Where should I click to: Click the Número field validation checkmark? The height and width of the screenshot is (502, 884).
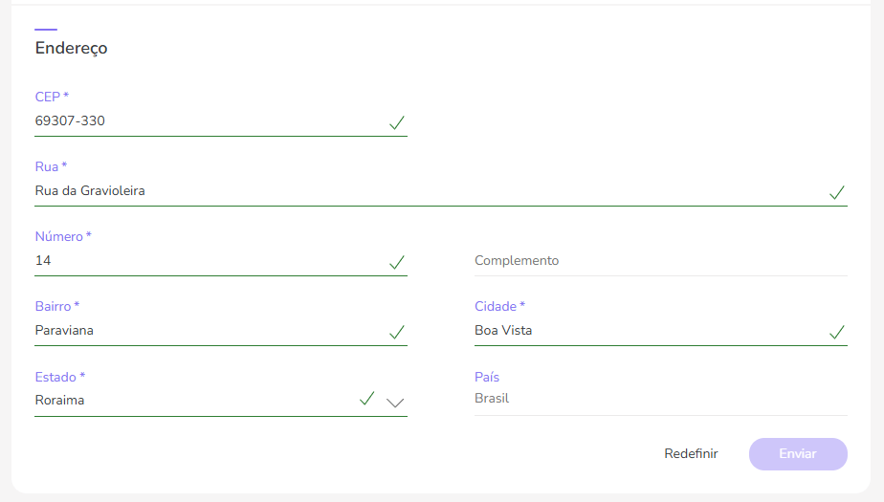pyautogui.click(x=397, y=262)
